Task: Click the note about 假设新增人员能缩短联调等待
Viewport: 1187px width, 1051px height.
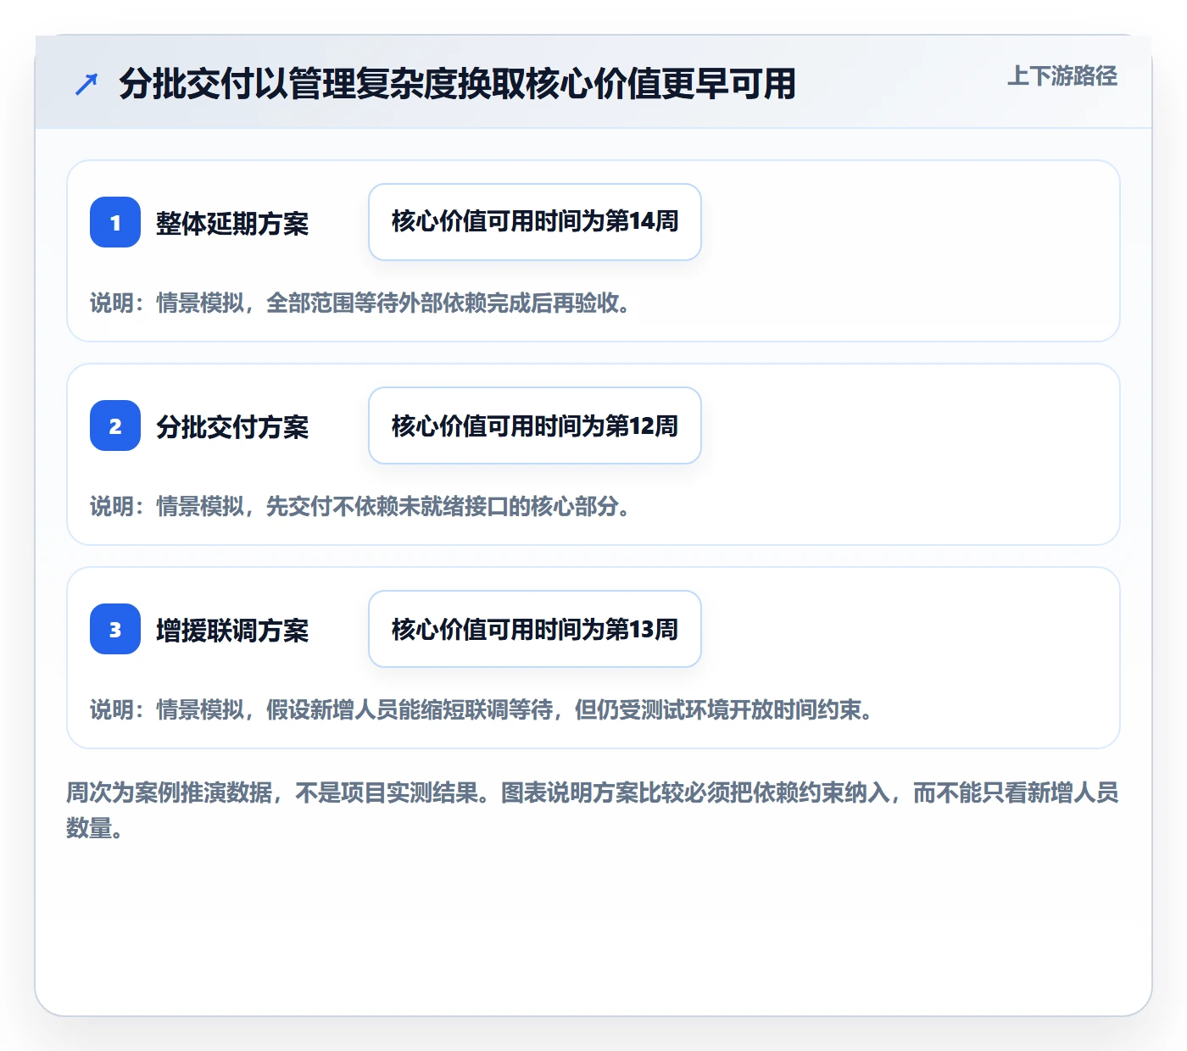Action: click(483, 709)
